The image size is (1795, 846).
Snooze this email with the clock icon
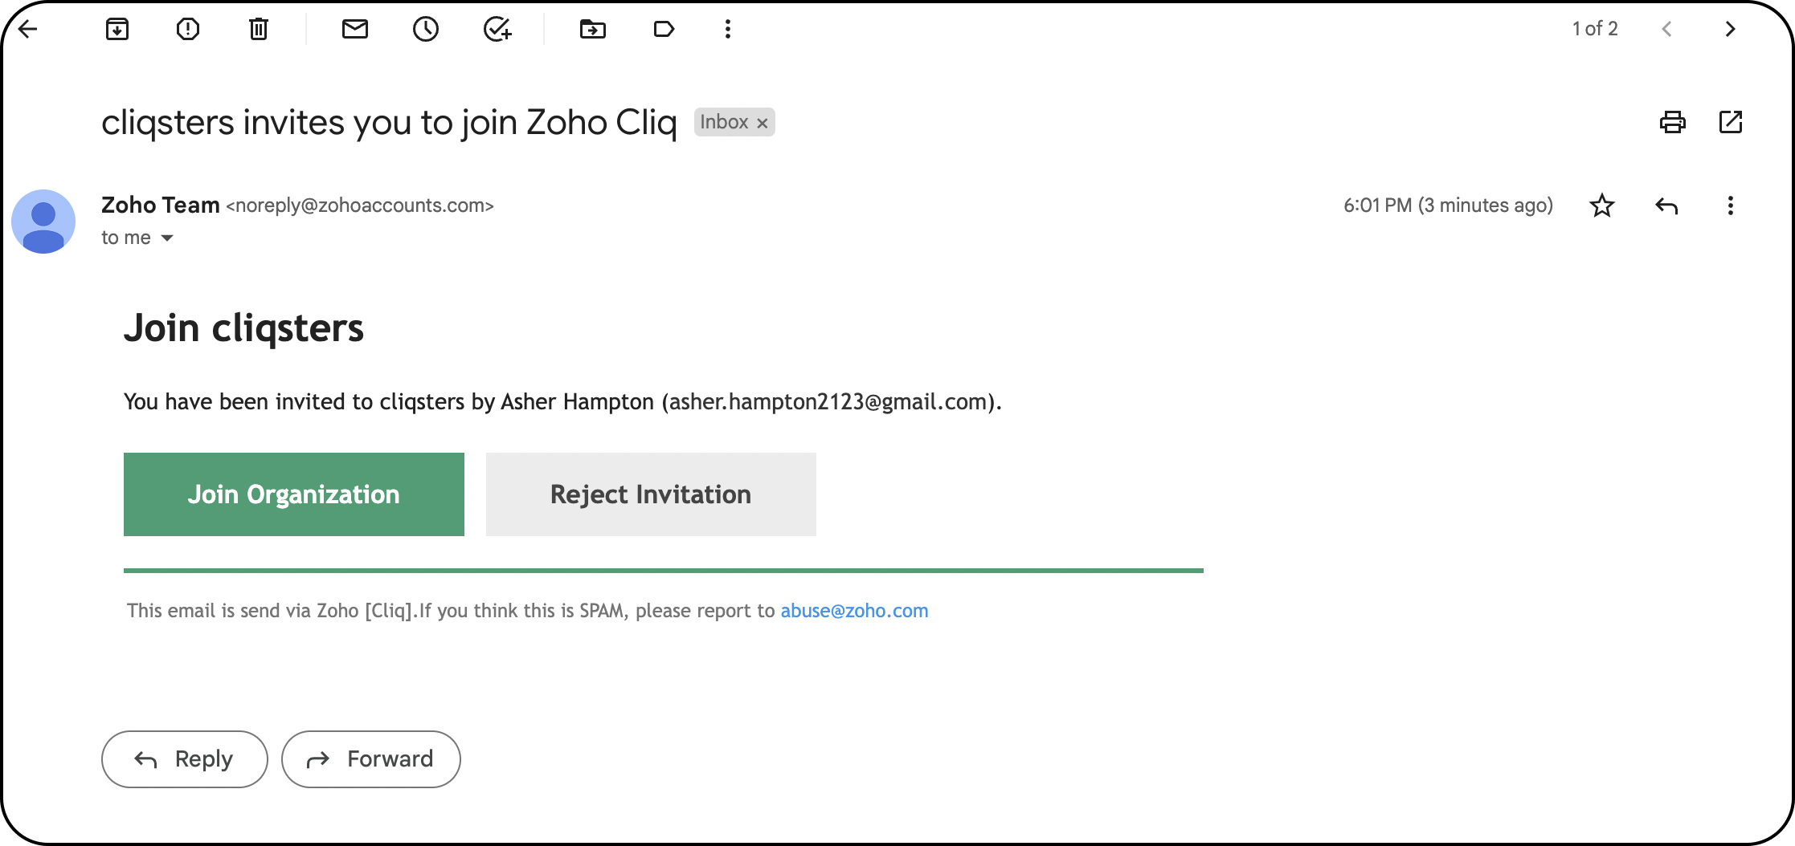pyautogui.click(x=426, y=30)
